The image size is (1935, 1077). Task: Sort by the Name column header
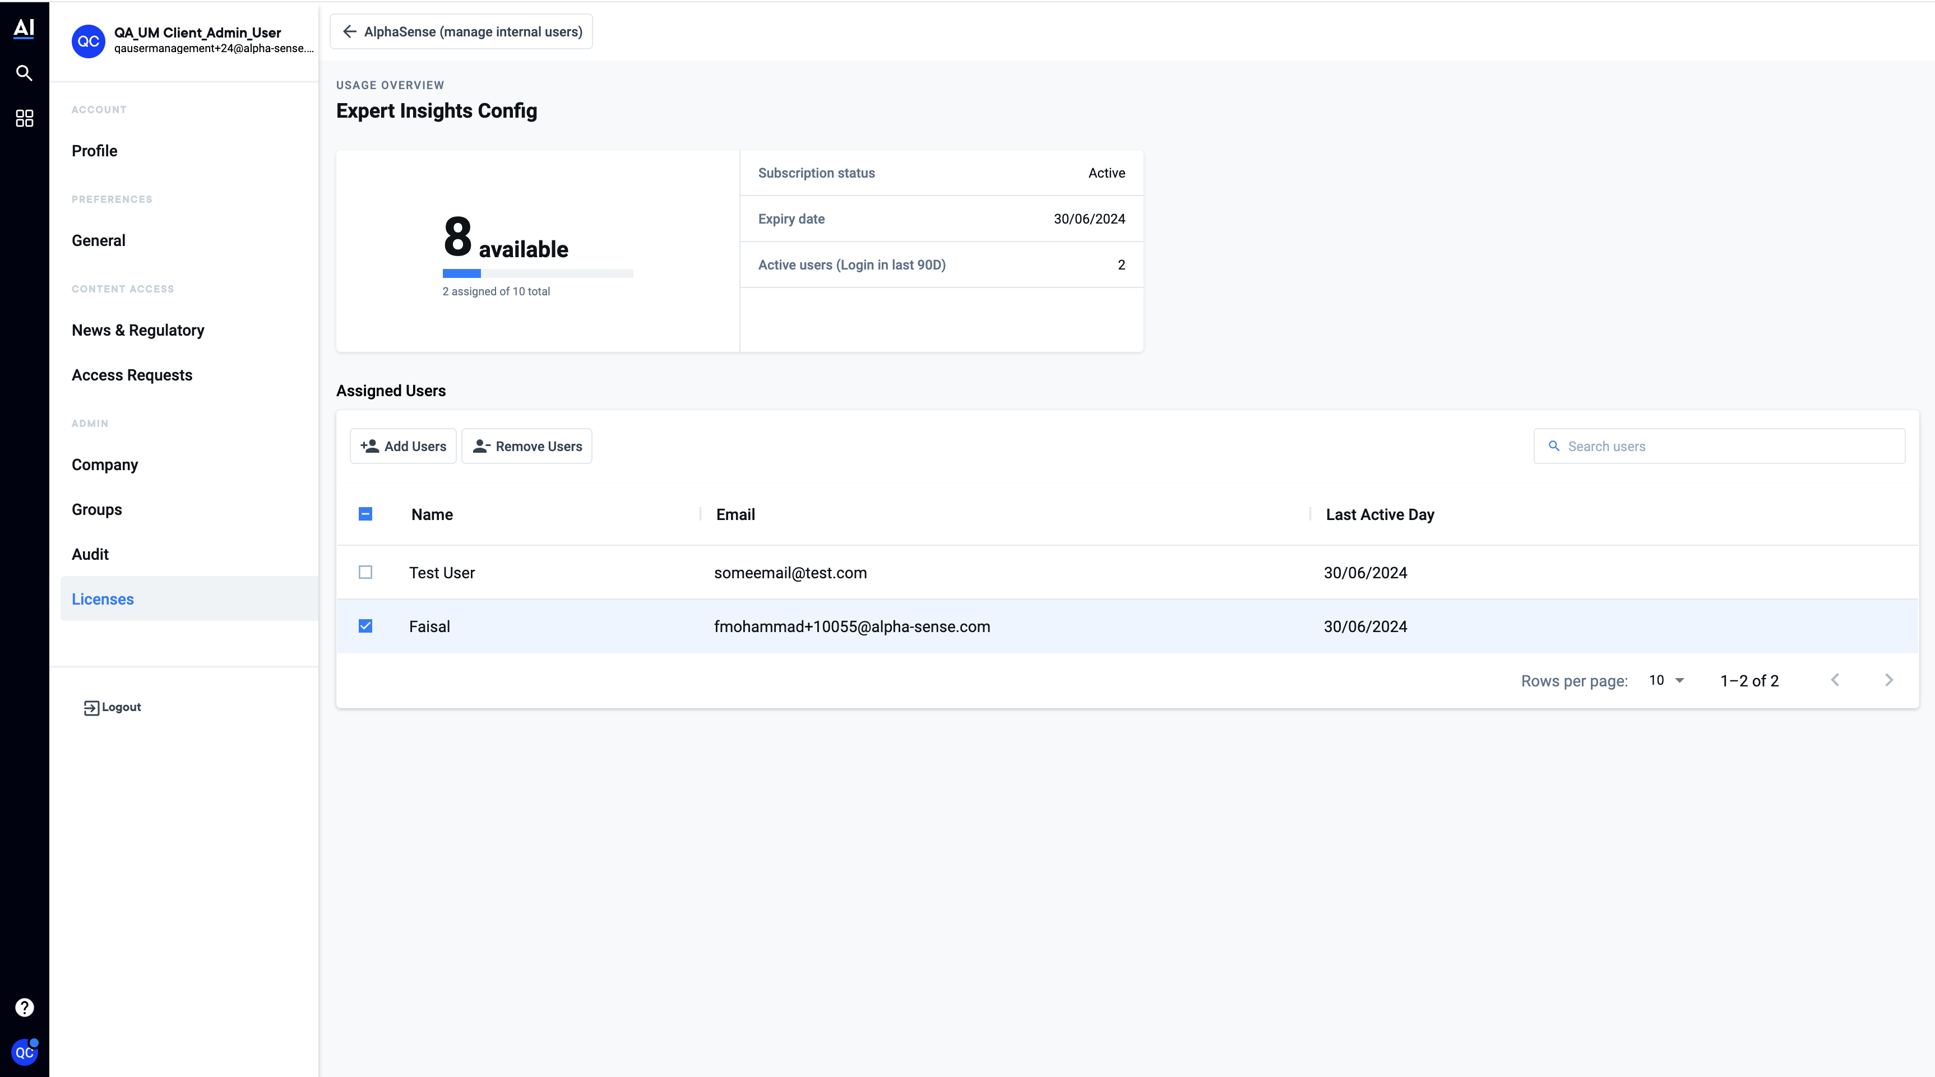(x=432, y=514)
